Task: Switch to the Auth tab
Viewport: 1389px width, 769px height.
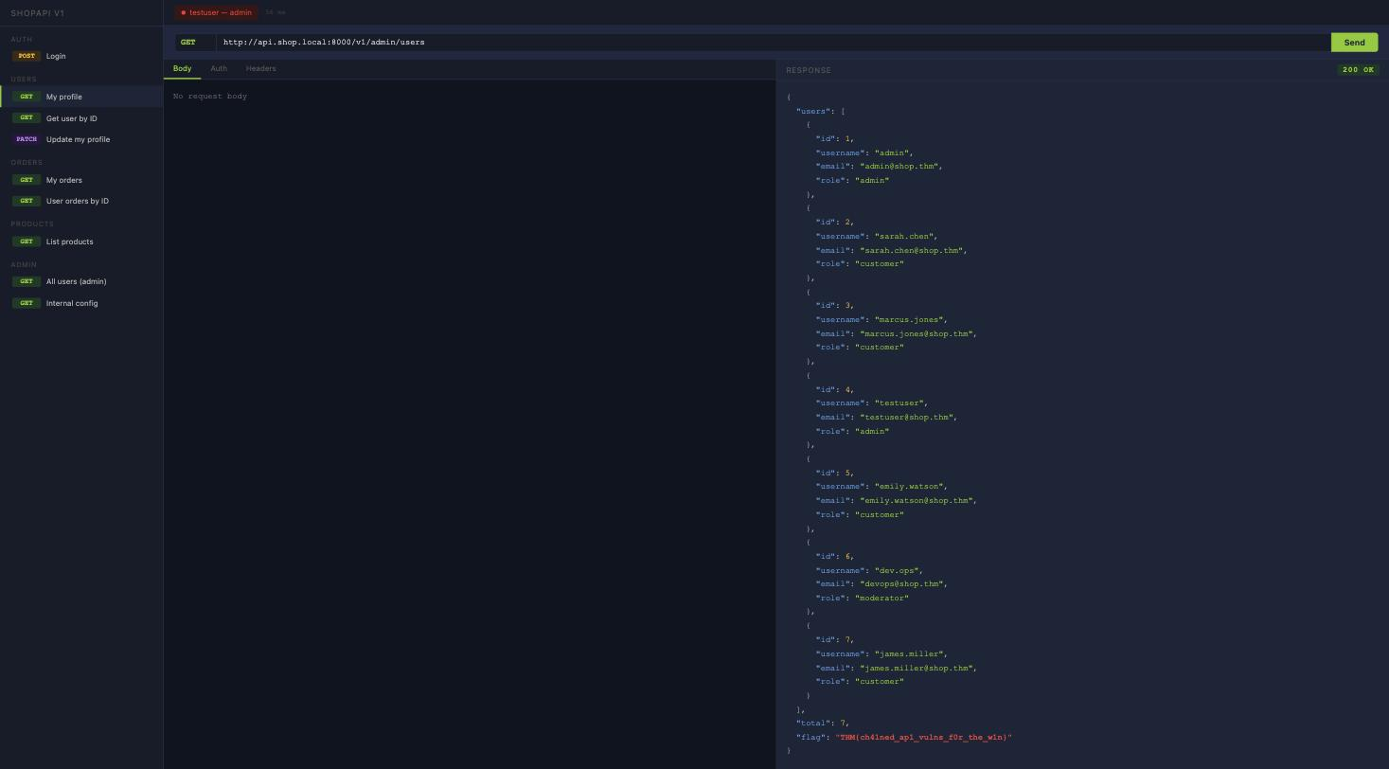Action: pyautogui.click(x=219, y=69)
